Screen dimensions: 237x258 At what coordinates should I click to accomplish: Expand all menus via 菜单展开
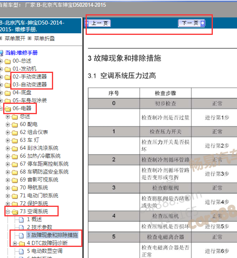pyautogui.click(x=15, y=38)
